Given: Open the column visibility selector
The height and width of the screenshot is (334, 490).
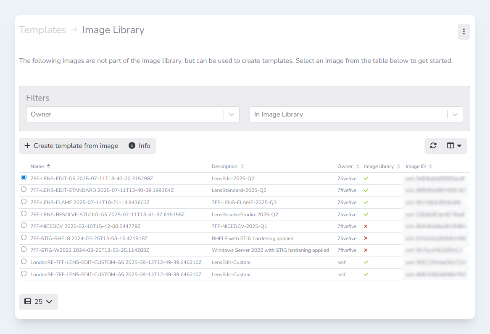Looking at the screenshot, I should (454, 146).
